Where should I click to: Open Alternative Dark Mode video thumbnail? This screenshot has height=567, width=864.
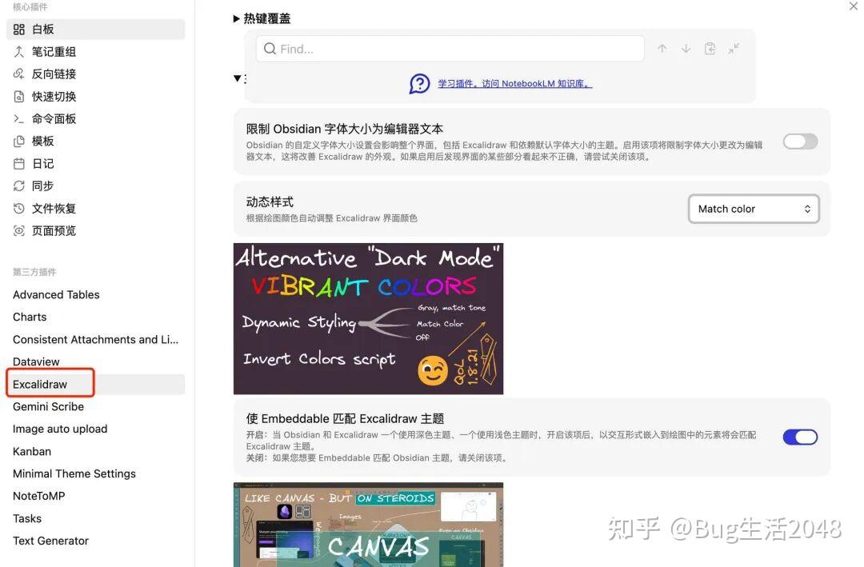coord(368,318)
